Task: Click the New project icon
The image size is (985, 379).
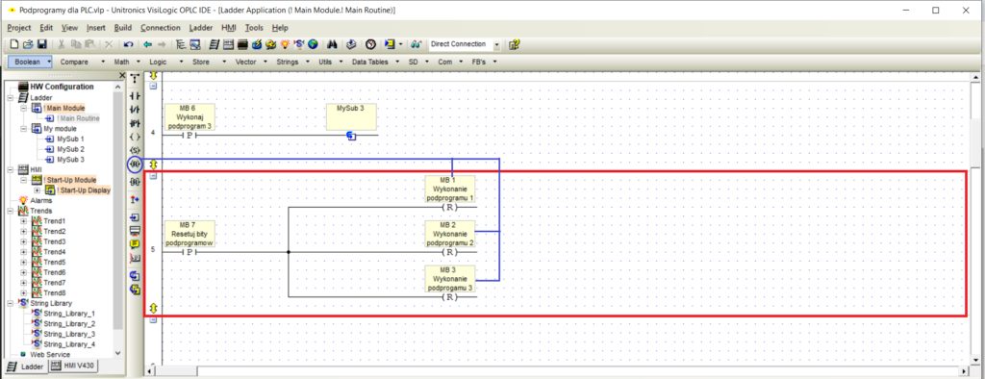Action: (13, 44)
